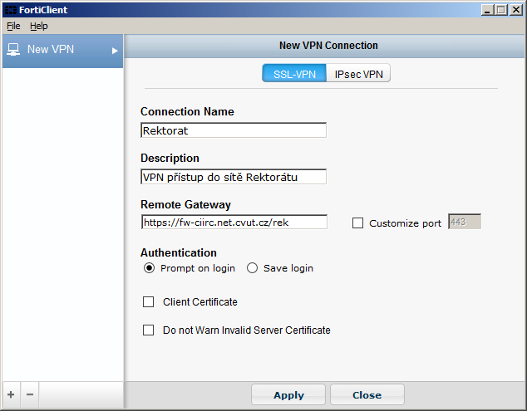Enable the Client Certificate checkbox
Screen dimensions: 527x411
[x=148, y=302]
